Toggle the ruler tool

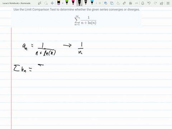(x=124, y=3)
